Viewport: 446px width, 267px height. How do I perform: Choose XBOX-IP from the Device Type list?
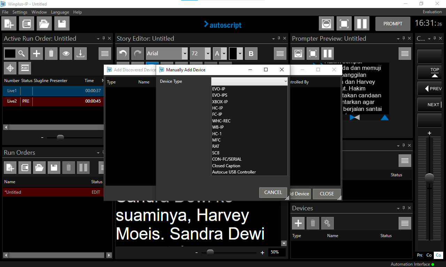click(249, 102)
